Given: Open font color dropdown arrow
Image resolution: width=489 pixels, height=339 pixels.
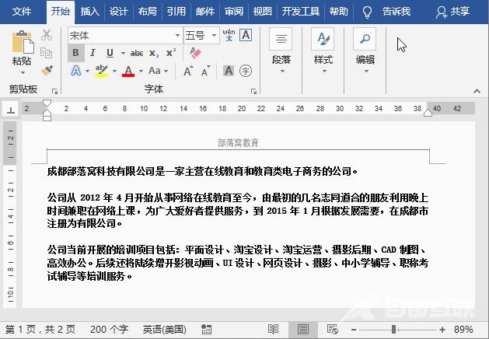Looking at the screenshot, I should pos(141,71).
